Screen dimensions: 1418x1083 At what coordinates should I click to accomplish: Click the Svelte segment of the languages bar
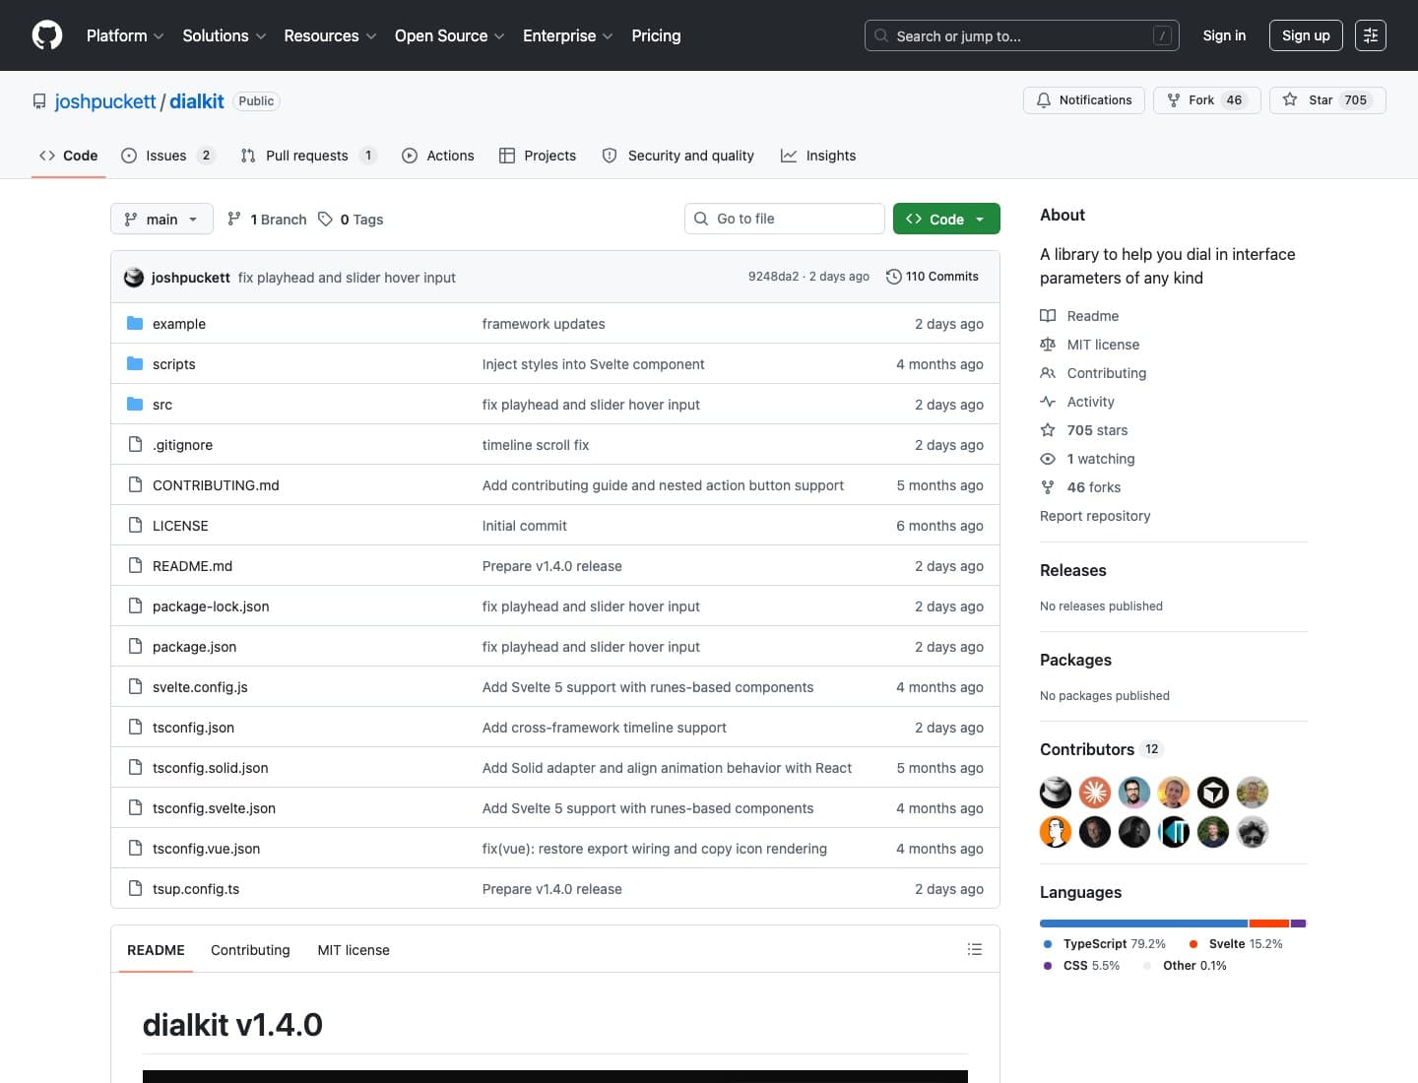tap(1269, 924)
